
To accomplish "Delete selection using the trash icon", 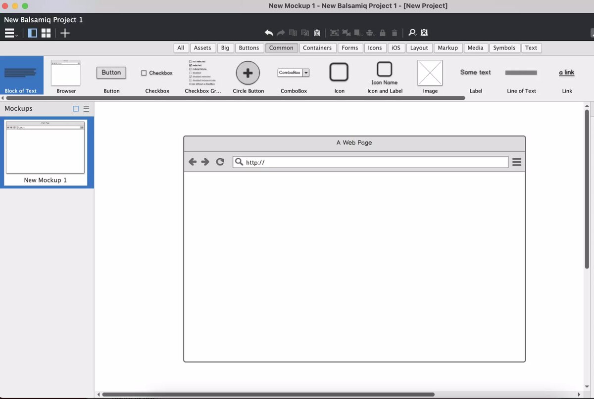I will [394, 32].
